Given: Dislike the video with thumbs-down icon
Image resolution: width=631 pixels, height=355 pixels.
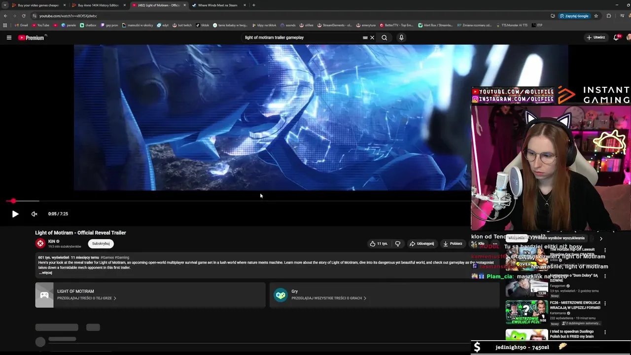Looking at the screenshot, I should pos(398,244).
